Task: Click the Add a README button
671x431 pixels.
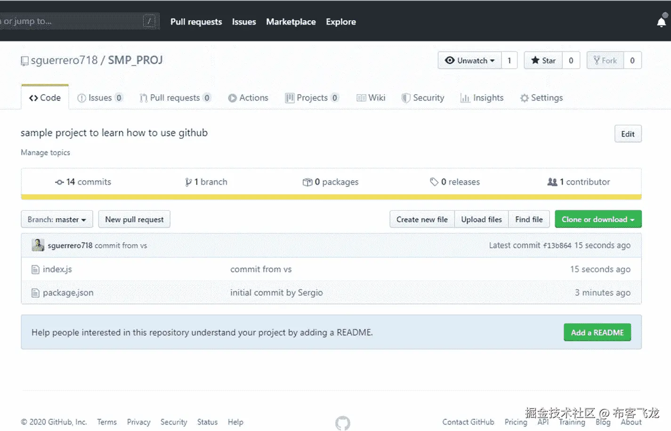Action: click(x=597, y=333)
